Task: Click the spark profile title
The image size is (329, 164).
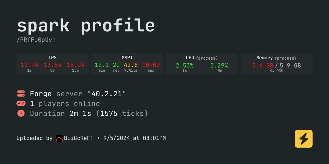Action: (86, 26)
